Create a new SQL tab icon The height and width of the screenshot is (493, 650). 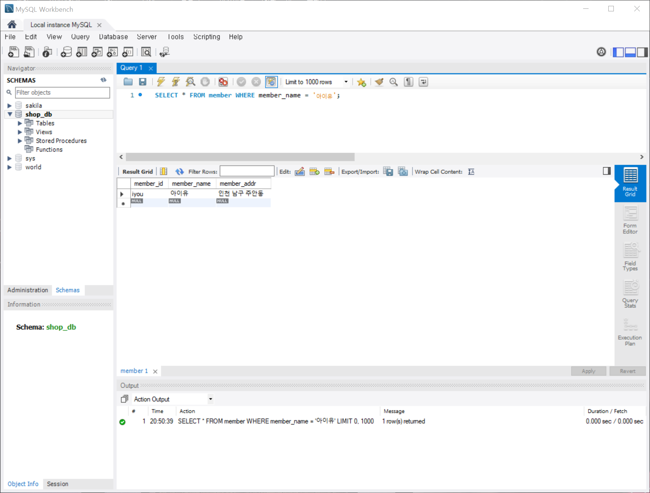pos(14,52)
